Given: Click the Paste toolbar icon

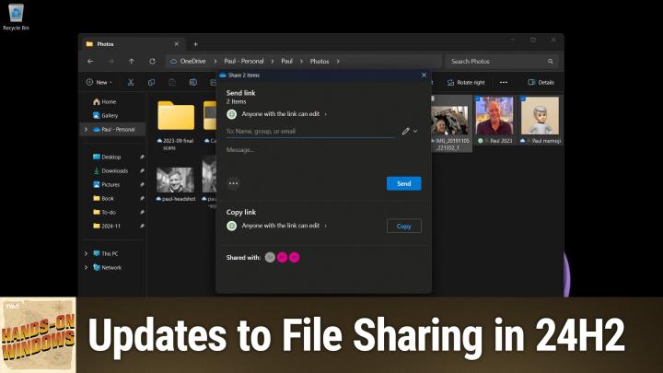Looking at the screenshot, I should [172, 83].
